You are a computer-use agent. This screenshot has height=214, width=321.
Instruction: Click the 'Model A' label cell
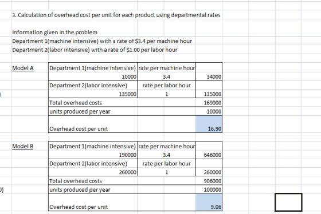[23, 68]
